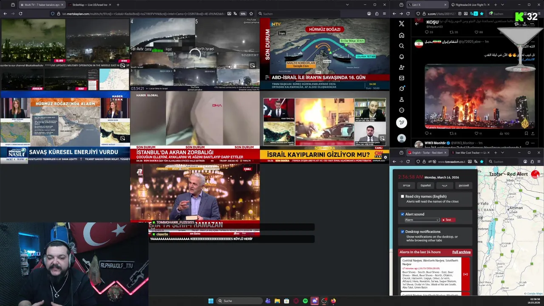Switch to Multi TV 7 haber kanalını tab
The height and width of the screenshot is (306, 544).
point(42,5)
